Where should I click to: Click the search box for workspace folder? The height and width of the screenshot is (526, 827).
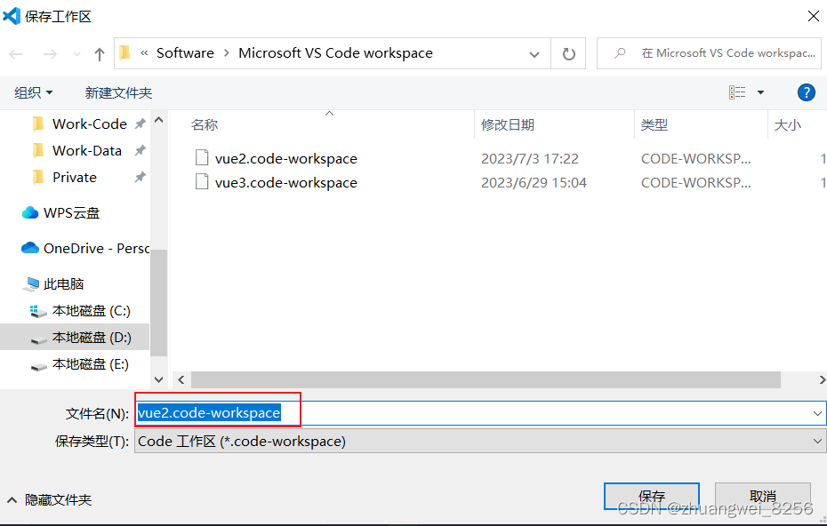pyautogui.click(x=709, y=53)
